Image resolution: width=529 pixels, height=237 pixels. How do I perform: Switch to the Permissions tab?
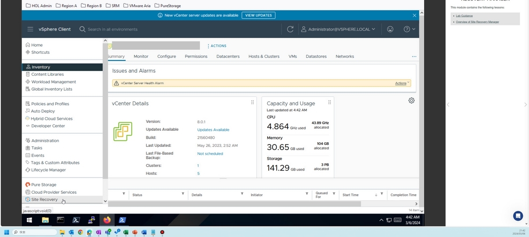[196, 56]
